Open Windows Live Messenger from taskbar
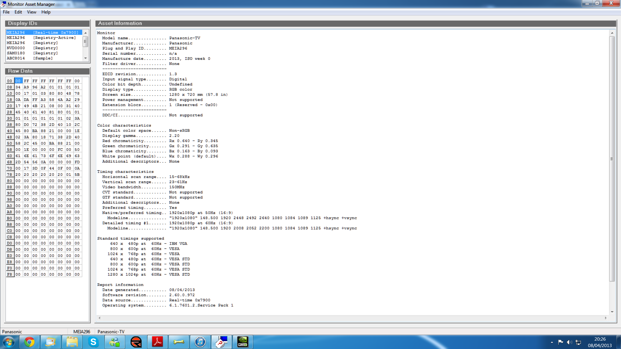The height and width of the screenshot is (349, 621). 114,342
